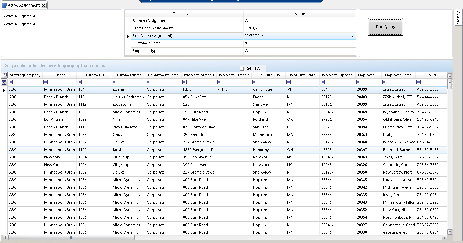
Task: Open the End Date (Assignment) dropdown arrow
Action: click(353, 36)
